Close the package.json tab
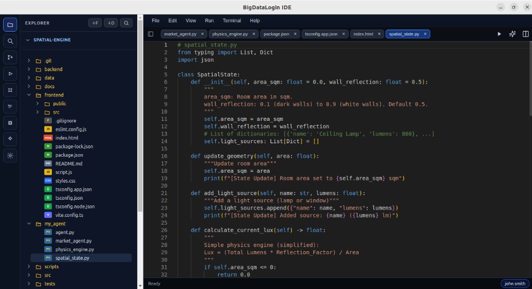This screenshot has width=532, height=289. point(295,34)
